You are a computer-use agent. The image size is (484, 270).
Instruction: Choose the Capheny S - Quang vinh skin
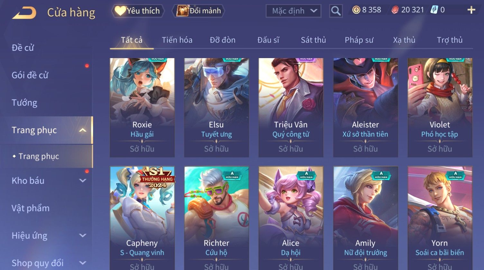point(142,218)
